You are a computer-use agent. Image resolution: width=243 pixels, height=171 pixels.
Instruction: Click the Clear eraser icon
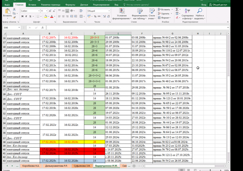(x=177, y=18)
